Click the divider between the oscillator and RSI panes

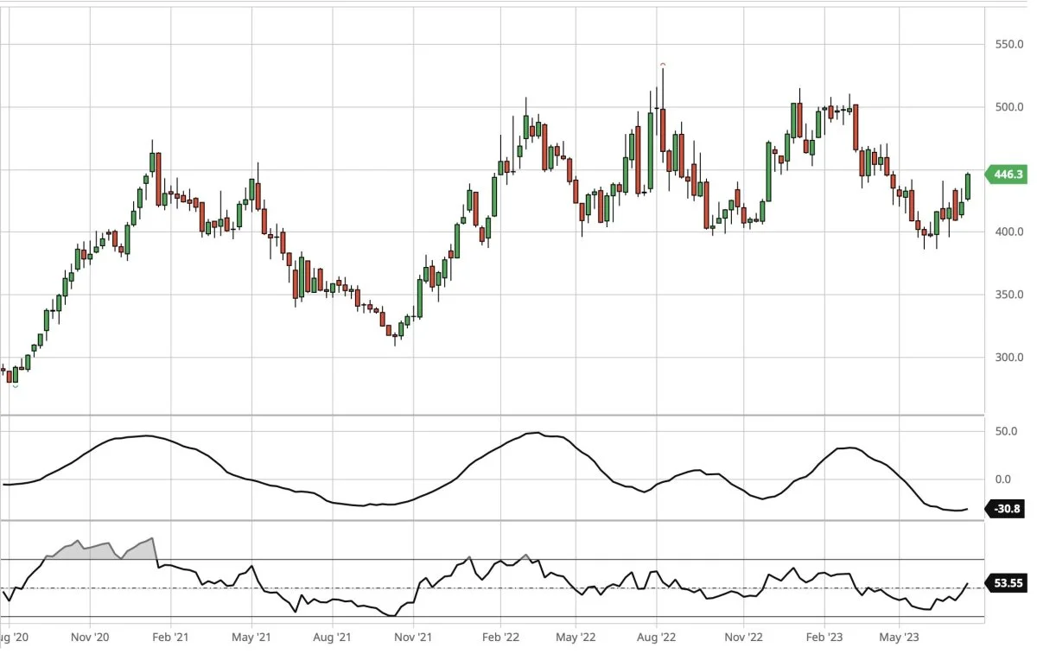click(493, 520)
